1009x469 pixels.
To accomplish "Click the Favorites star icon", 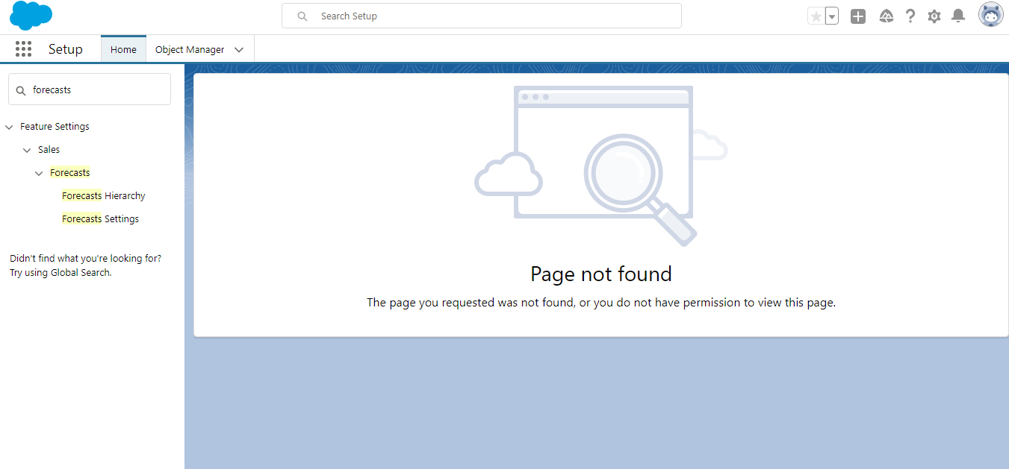I will coord(817,15).
